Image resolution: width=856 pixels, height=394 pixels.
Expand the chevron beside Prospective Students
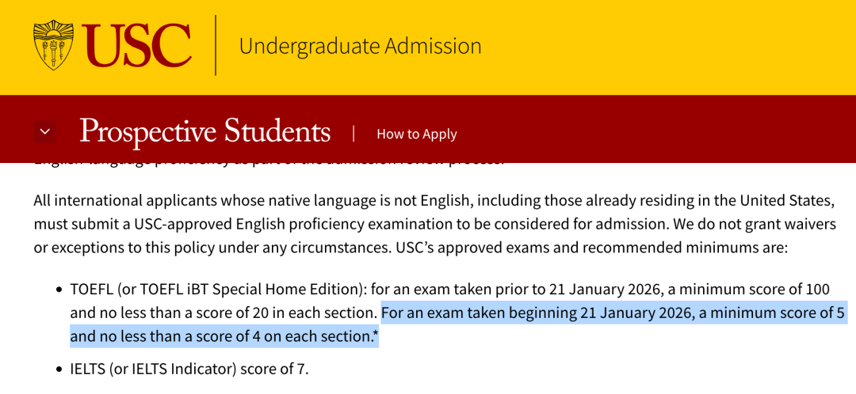point(45,132)
